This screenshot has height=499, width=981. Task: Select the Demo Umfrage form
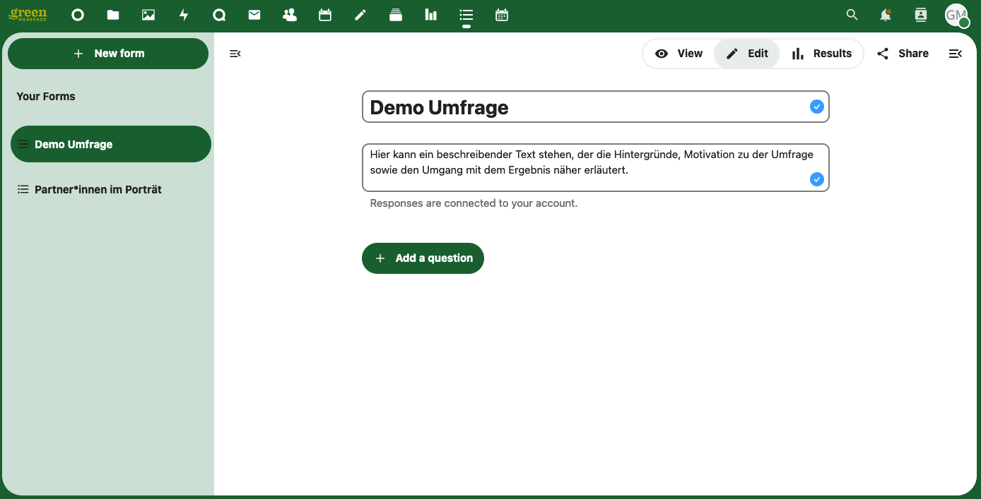[x=110, y=144]
